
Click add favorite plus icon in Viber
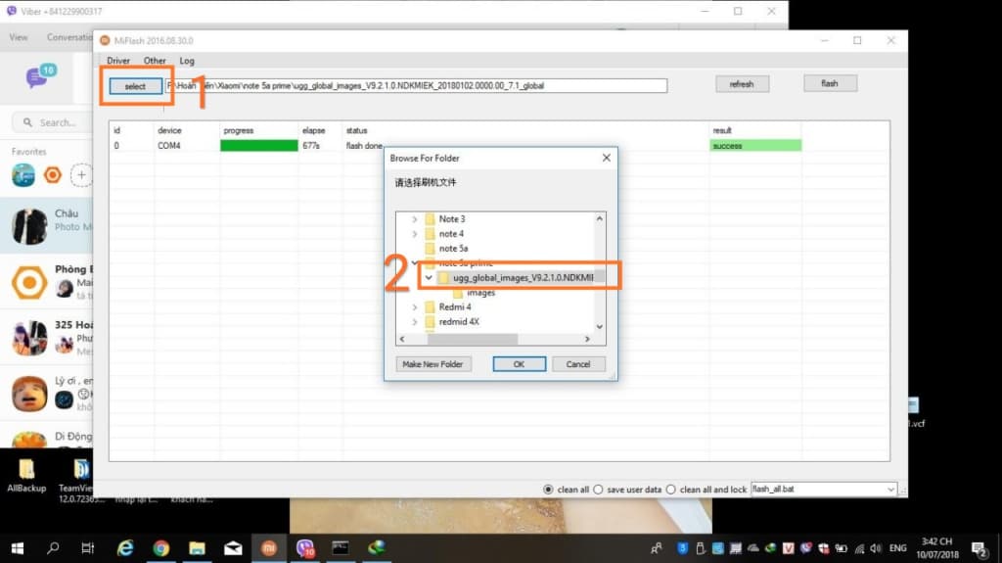81,174
